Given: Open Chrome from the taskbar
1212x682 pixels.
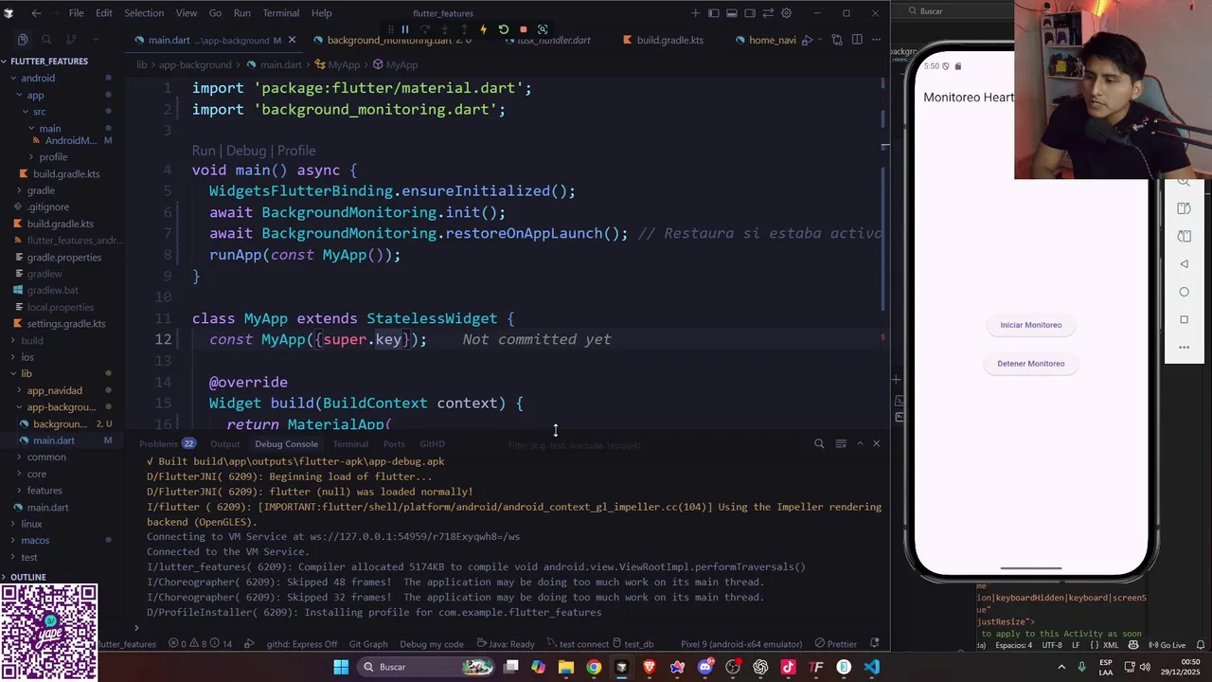Looking at the screenshot, I should pyautogui.click(x=594, y=667).
